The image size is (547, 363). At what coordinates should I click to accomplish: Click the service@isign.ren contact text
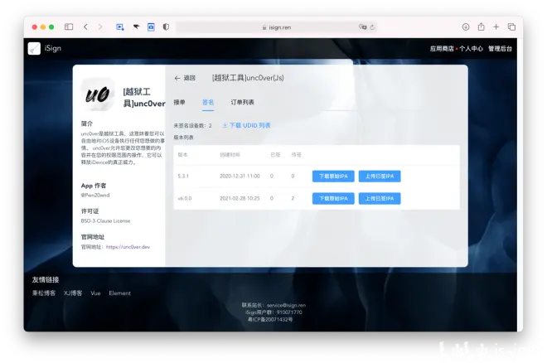(287, 306)
